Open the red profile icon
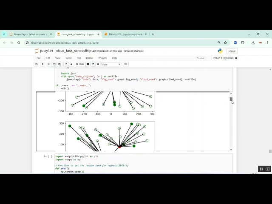272x204 pixels. point(261,42)
